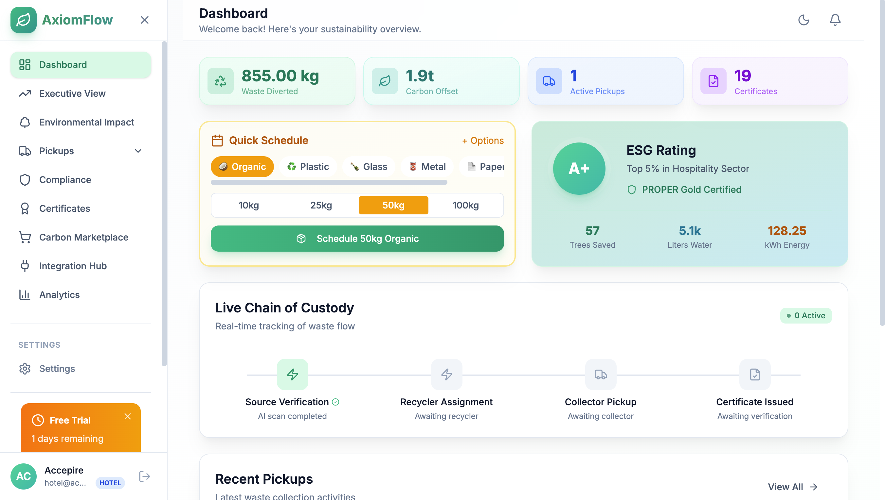The image size is (885, 500).
Task: Dismiss the Free Trial banner
Action: [128, 417]
